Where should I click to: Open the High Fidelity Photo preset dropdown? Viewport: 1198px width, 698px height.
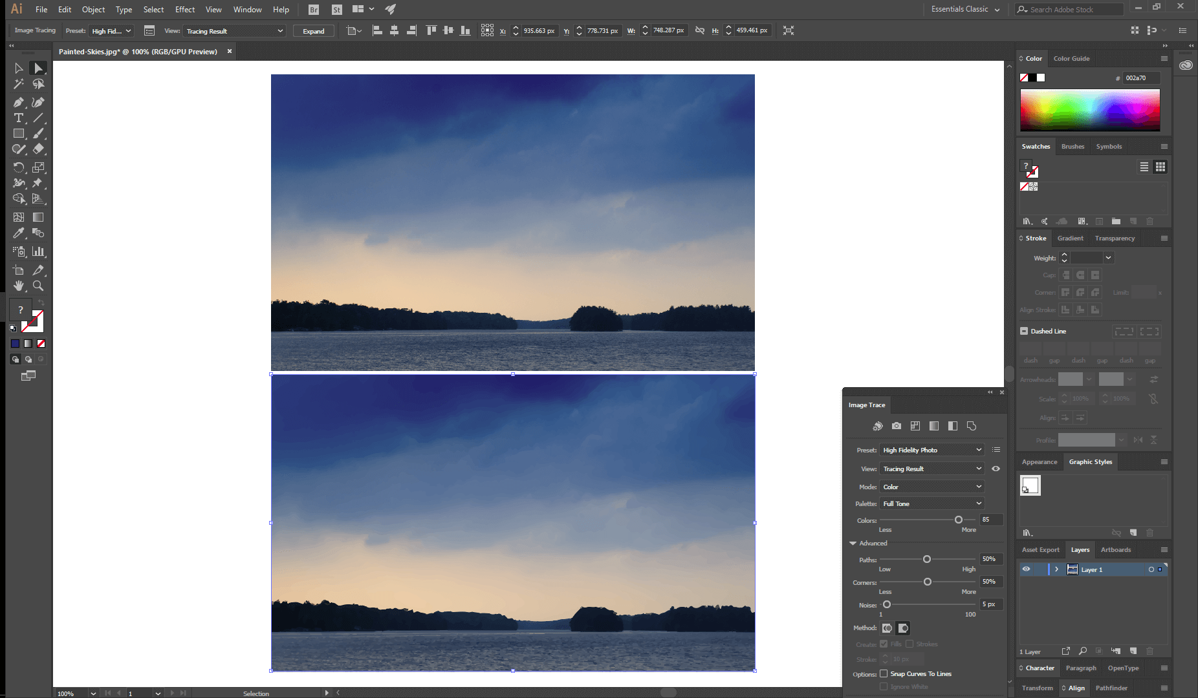[x=931, y=449]
